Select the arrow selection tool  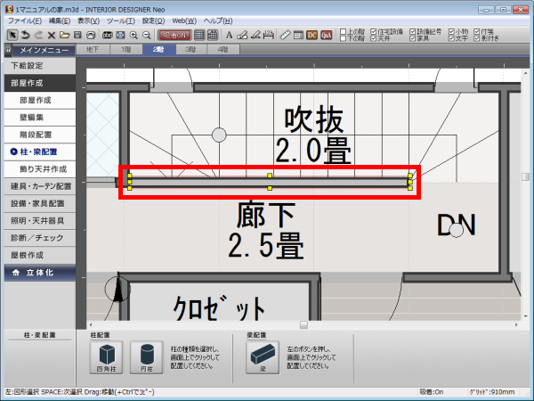[11, 35]
